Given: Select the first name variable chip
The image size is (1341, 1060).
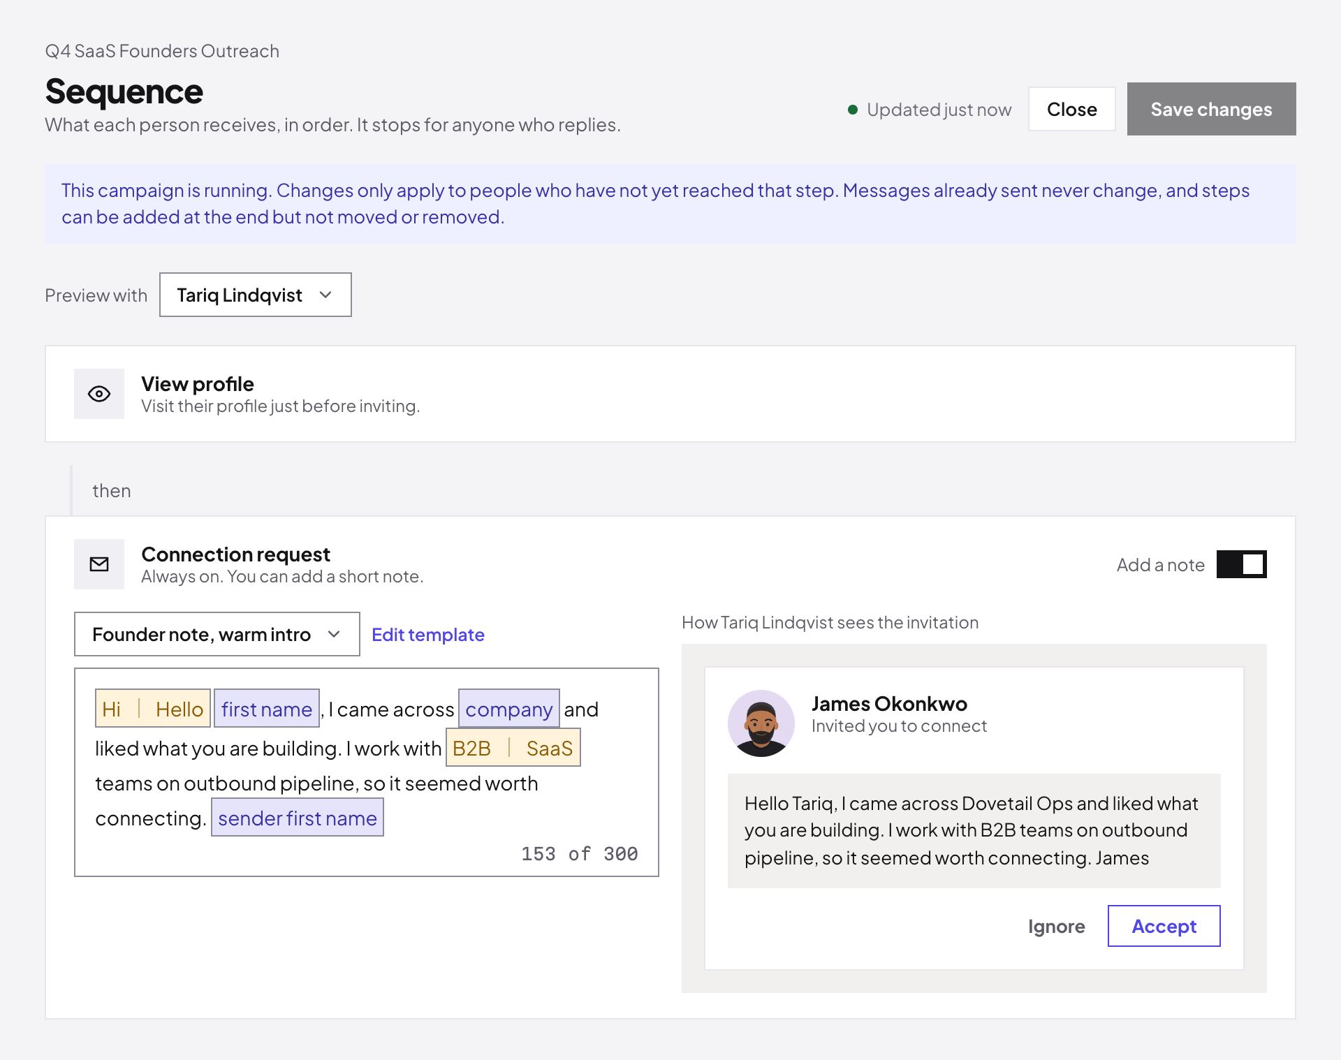Looking at the screenshot, I should [x=267, y=709].
